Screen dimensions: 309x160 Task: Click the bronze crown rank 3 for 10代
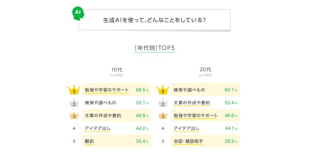click(x=74, y=116)
